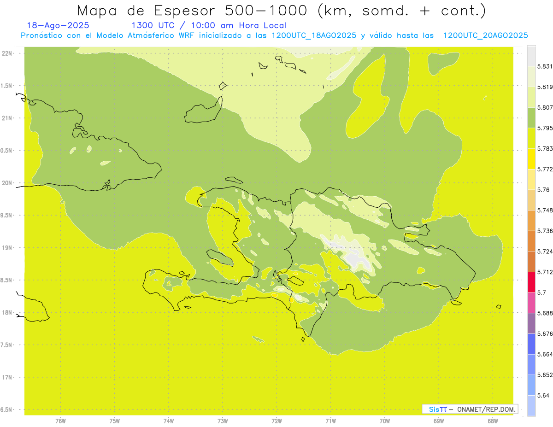The height and width of the screenshot is (427, 553).
Task: Click the pink legend swatch between 5.688 and 5.7
Action: (x=531, y=303)
